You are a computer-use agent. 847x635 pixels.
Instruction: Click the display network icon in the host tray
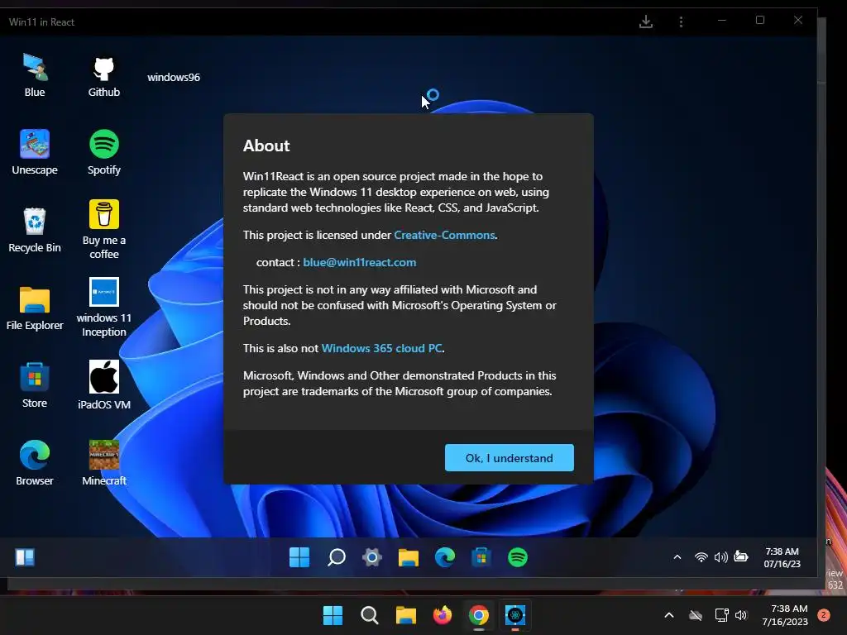click(721, 615)
